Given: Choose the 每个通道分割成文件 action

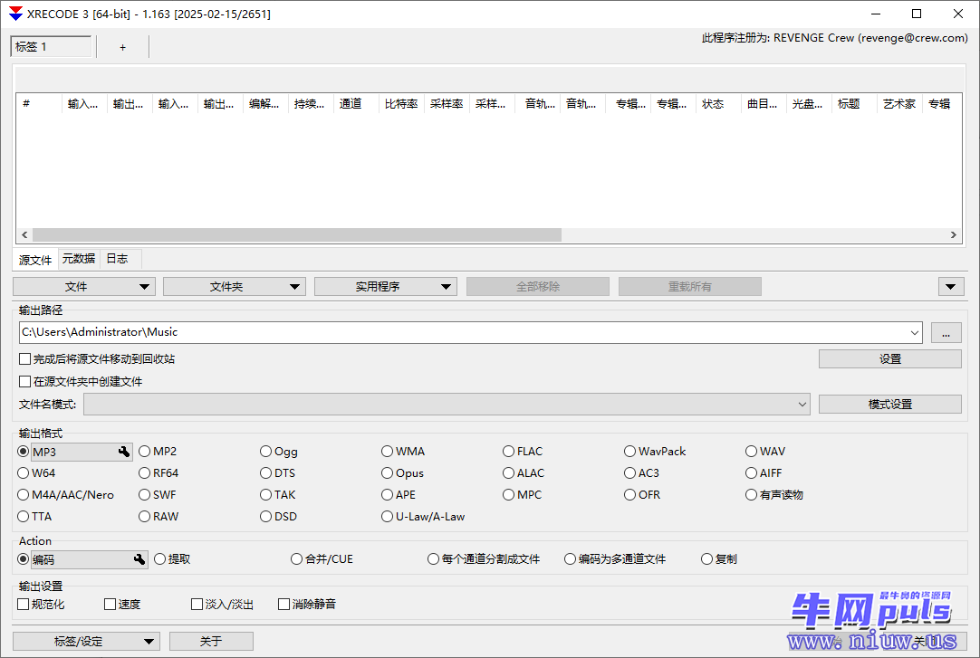Looking at the screenshot, I should [x=484, y=559].
